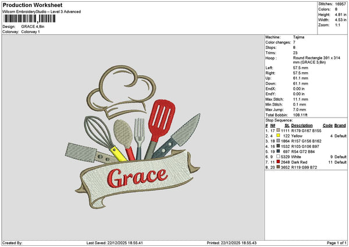Click the Trims value 23
Screen dimensions: 349x247
(295, 53)
